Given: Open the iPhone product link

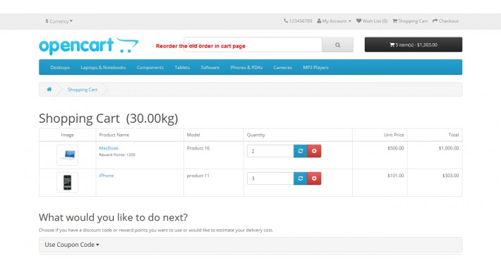Looking at the screenshot, I should (107, 176).
